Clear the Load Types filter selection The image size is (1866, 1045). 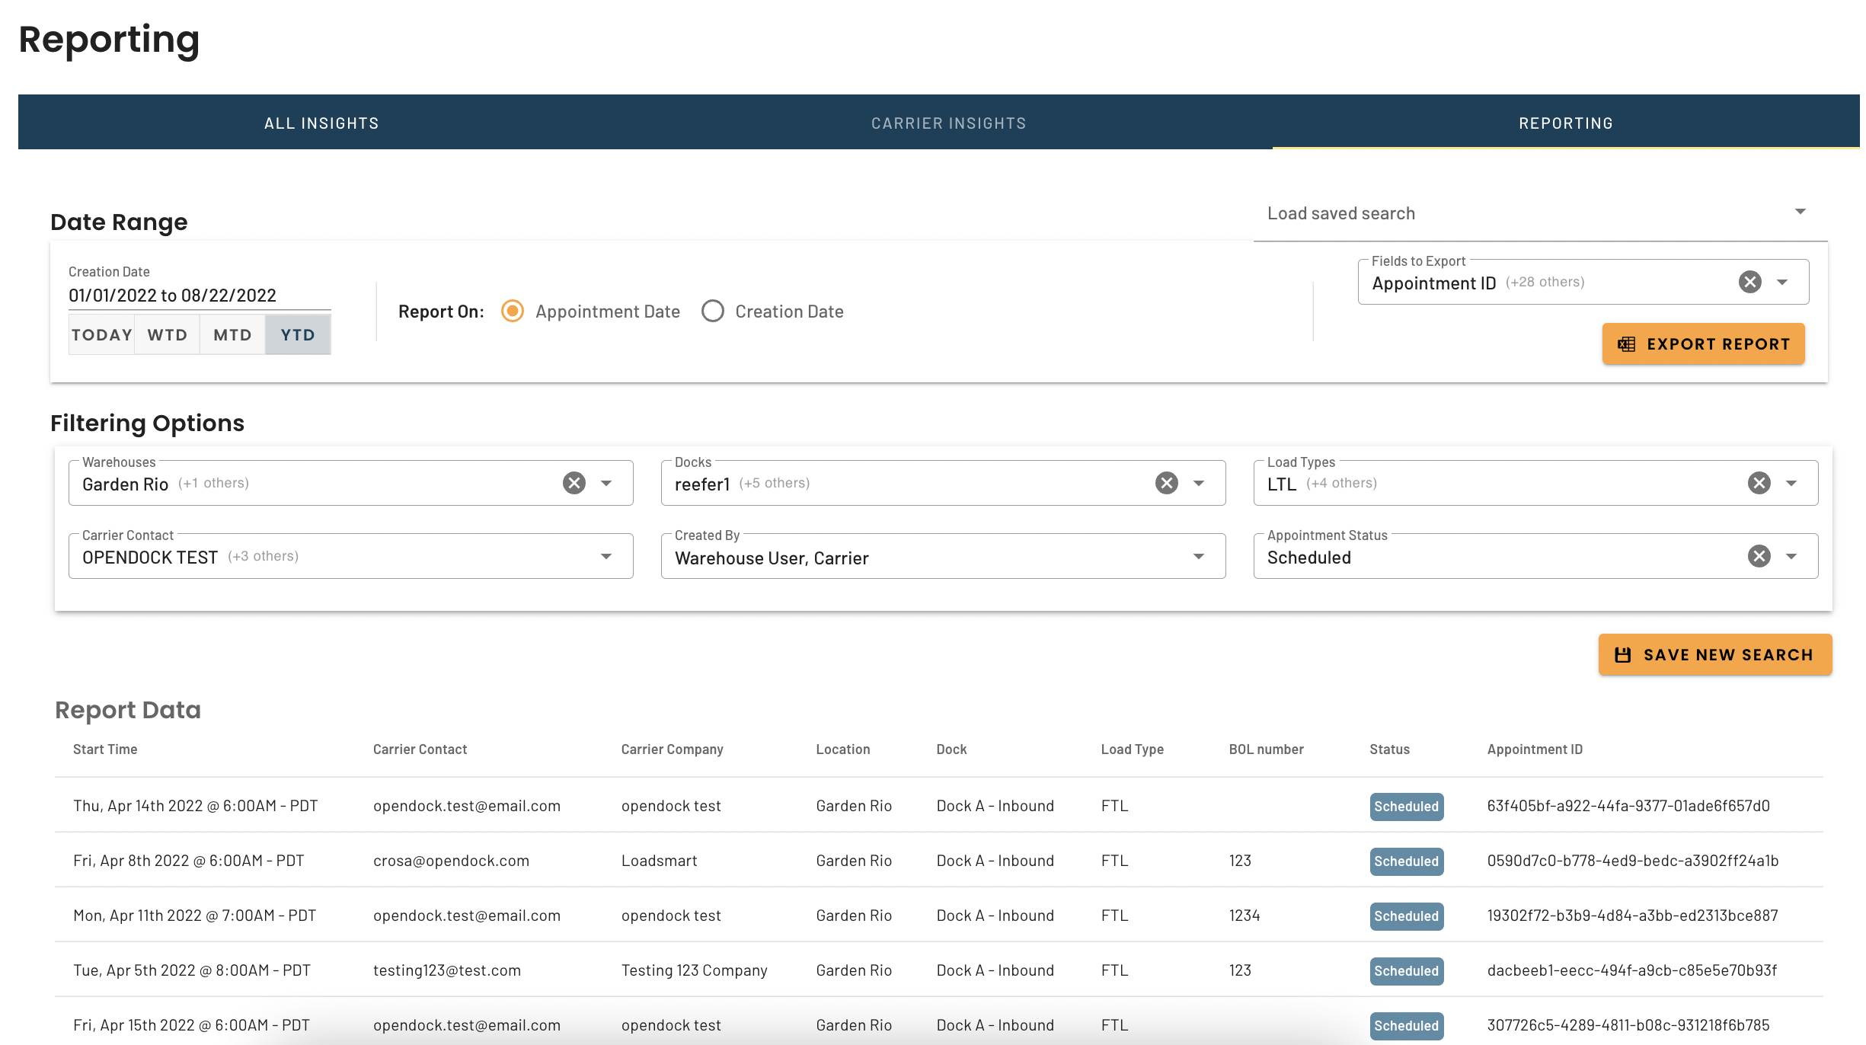[x=1759, y=483]
